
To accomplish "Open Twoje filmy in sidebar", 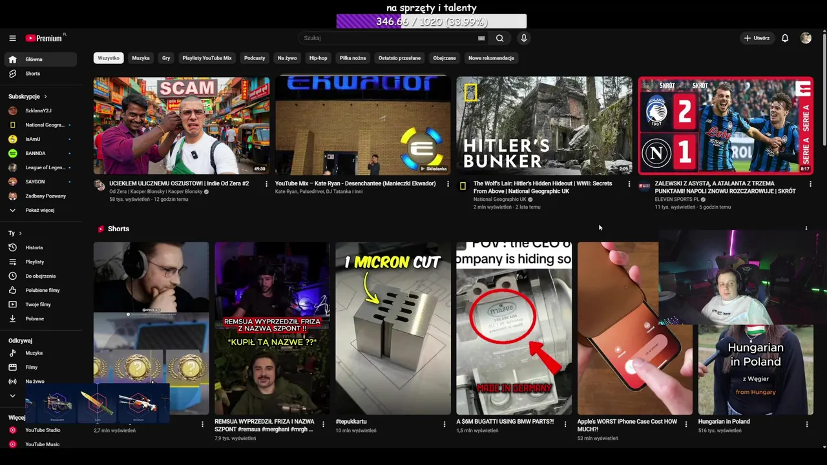I will (40, 304).
